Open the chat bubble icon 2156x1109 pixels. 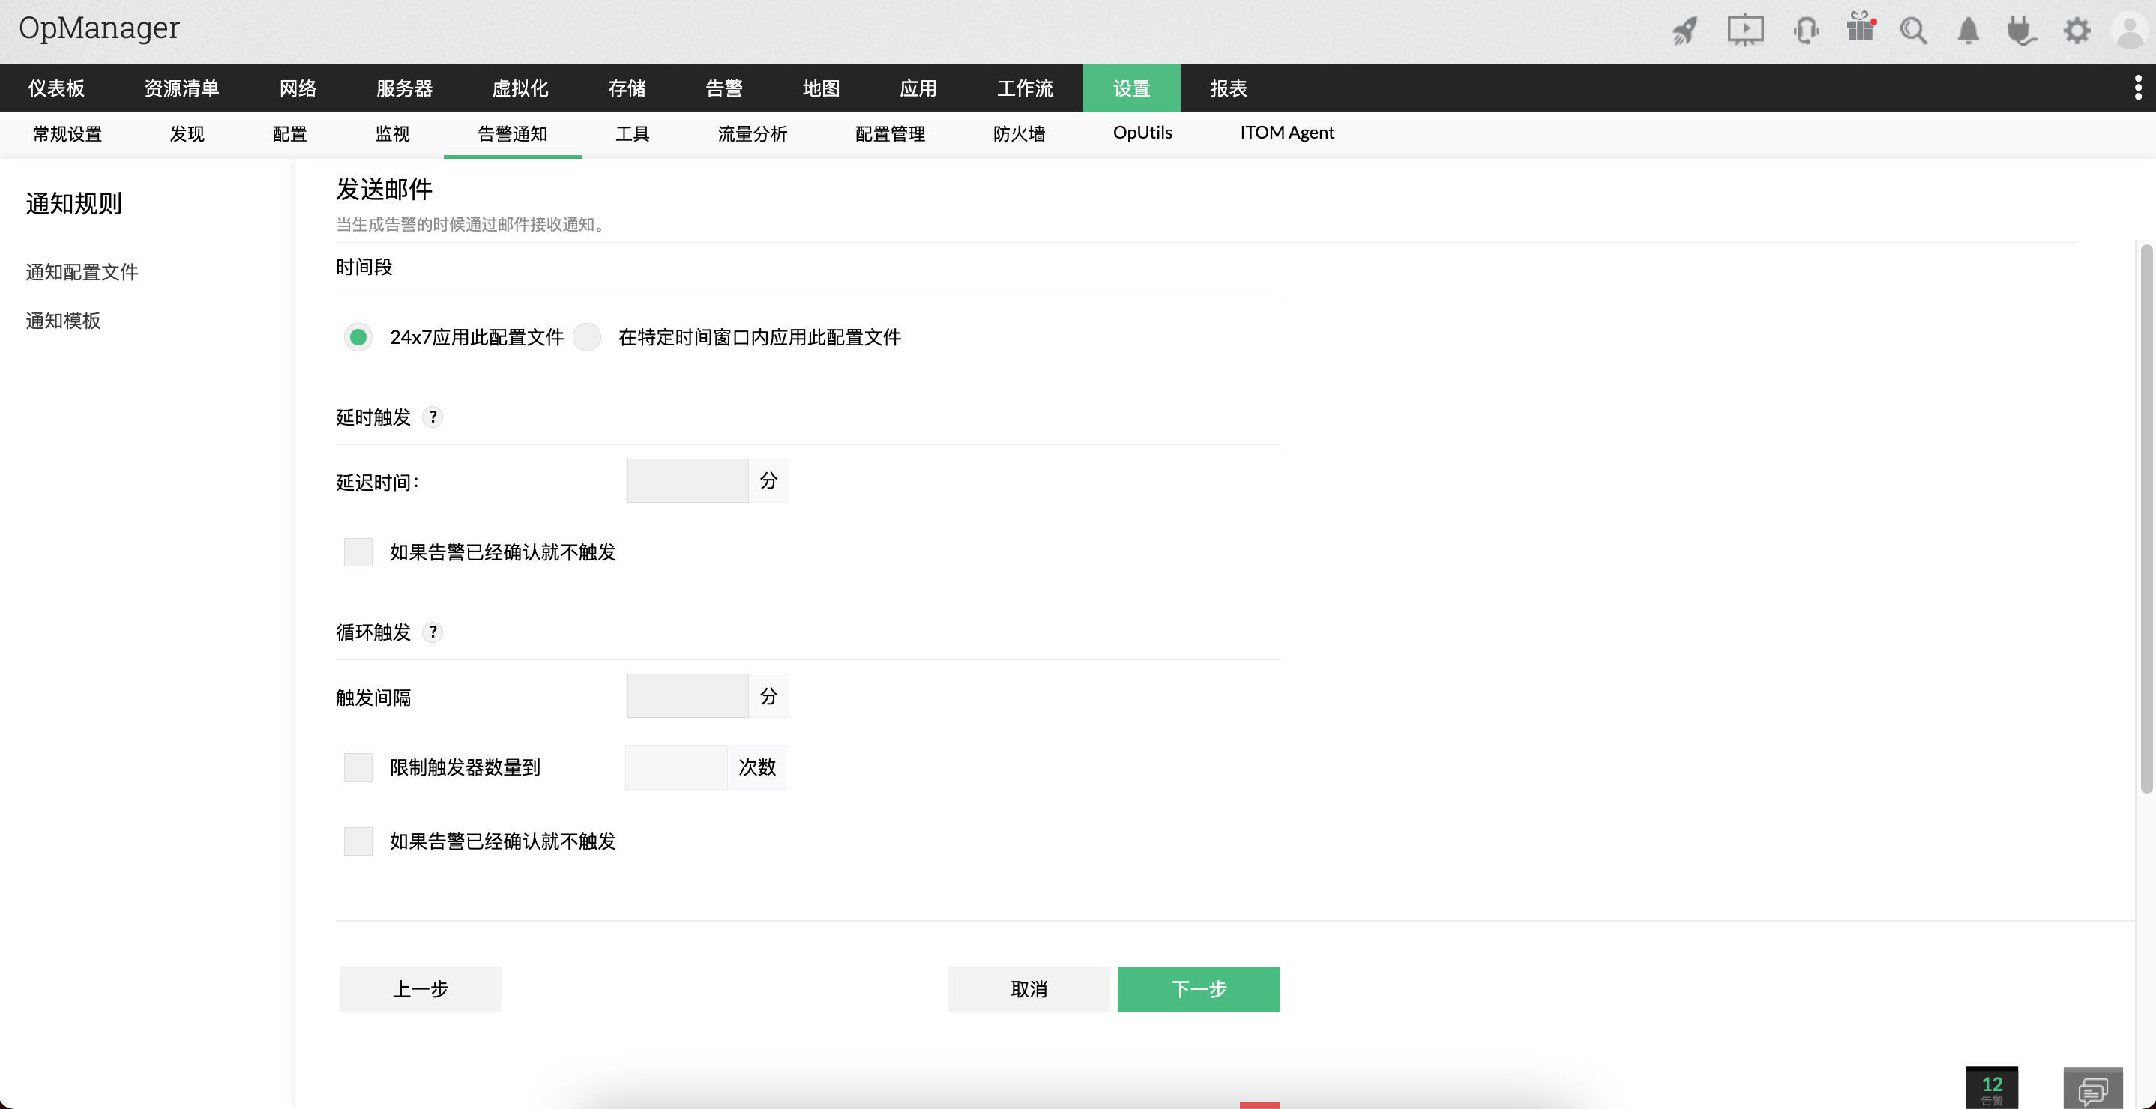(2092, 1089)
